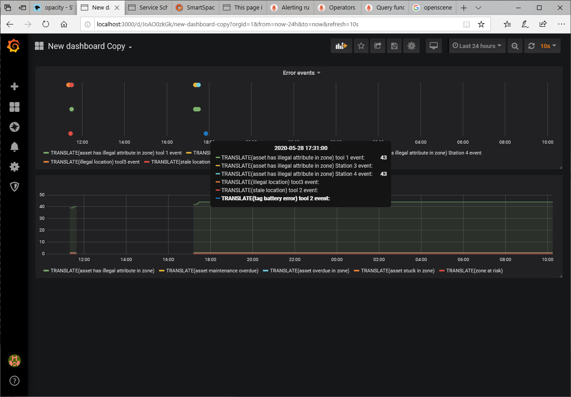This screenshot has height=397, width=571.
Task: Star this dashboard as favorite
Action: point(361,46)
